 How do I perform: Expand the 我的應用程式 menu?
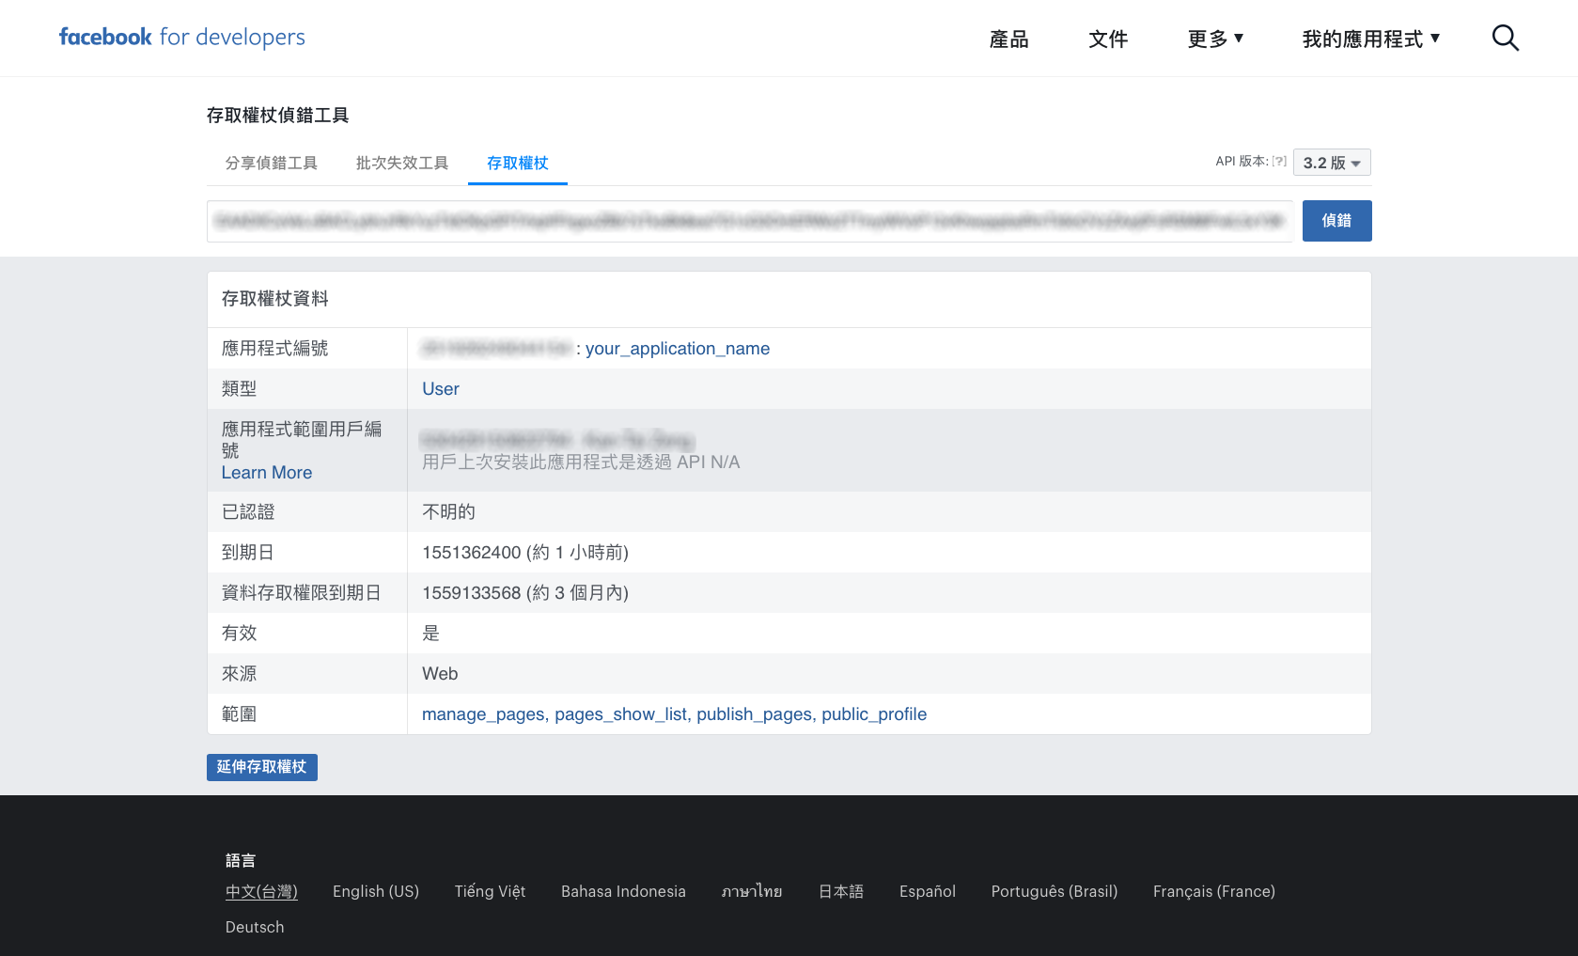pyautogui.click(x=1371, y=39)
